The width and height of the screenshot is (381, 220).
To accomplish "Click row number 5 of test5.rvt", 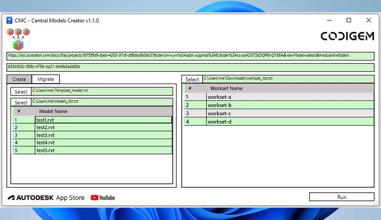I will coord(24,150).
